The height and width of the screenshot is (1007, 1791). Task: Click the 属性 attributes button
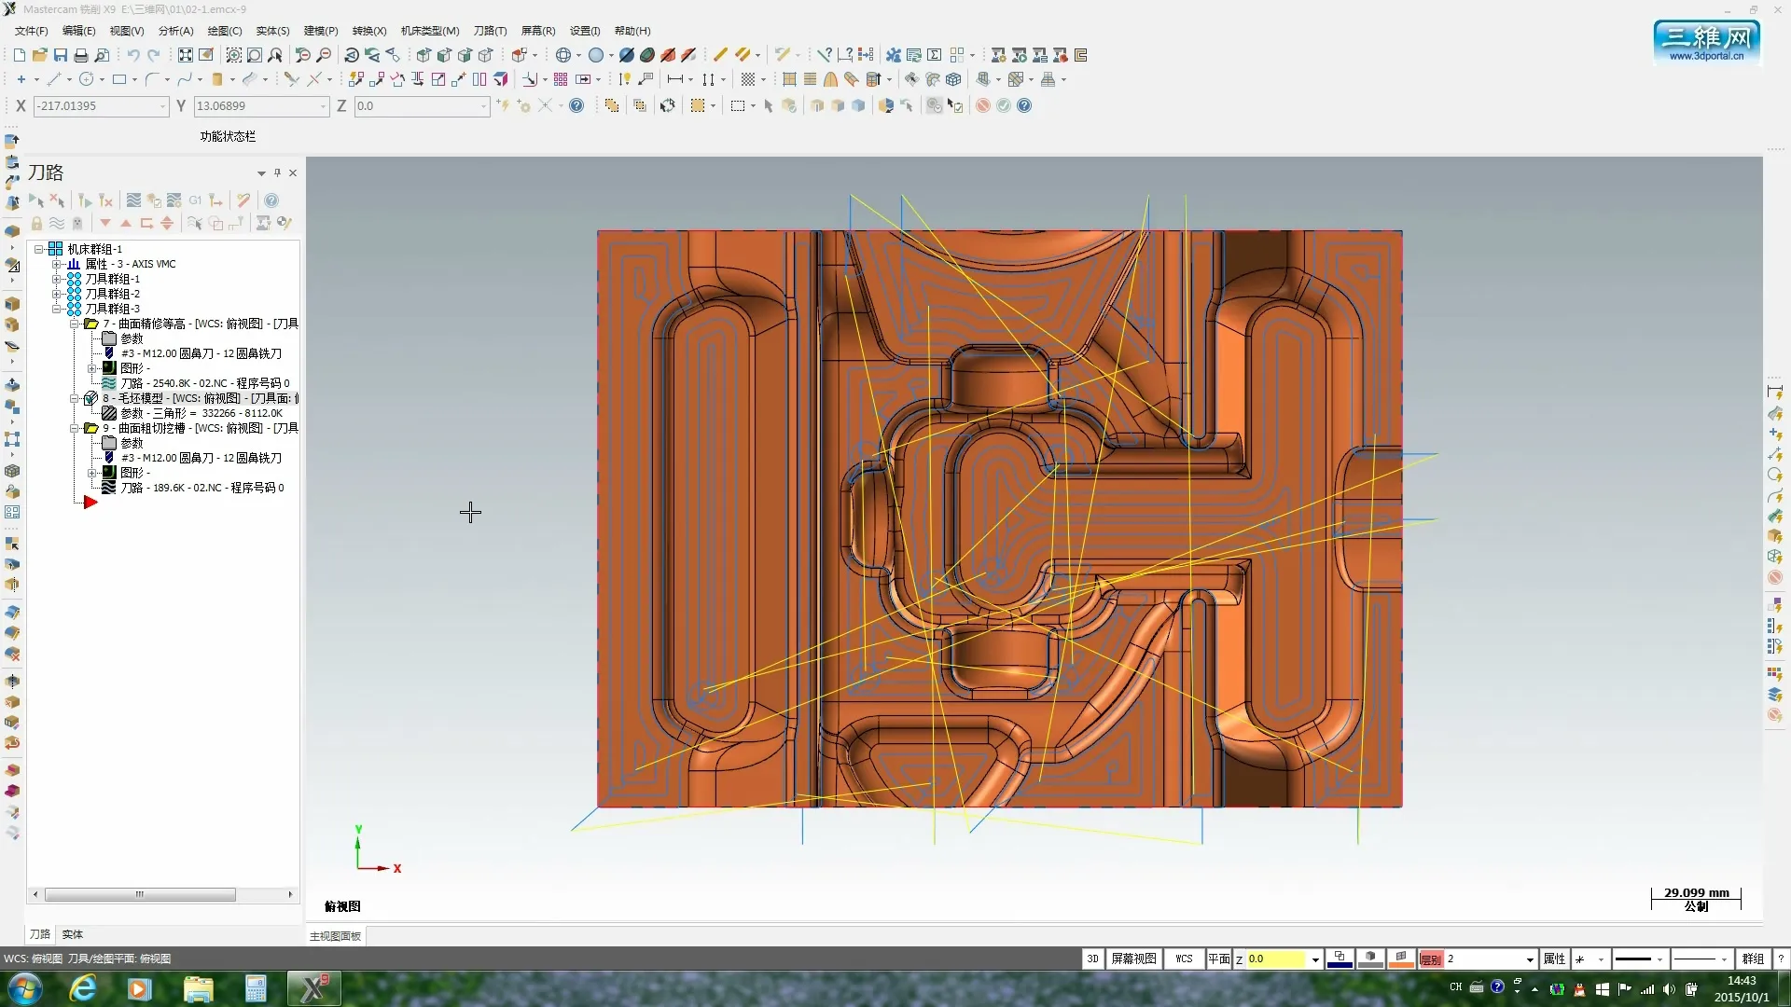pos(1554,959)
